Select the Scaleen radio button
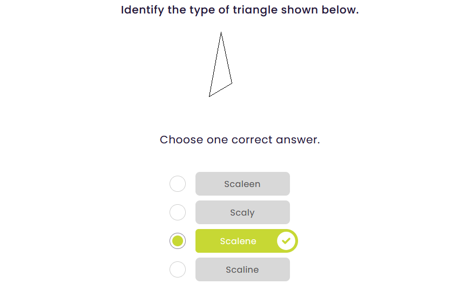This screenshot has width=473, height=291. click(x=178, y=184)
